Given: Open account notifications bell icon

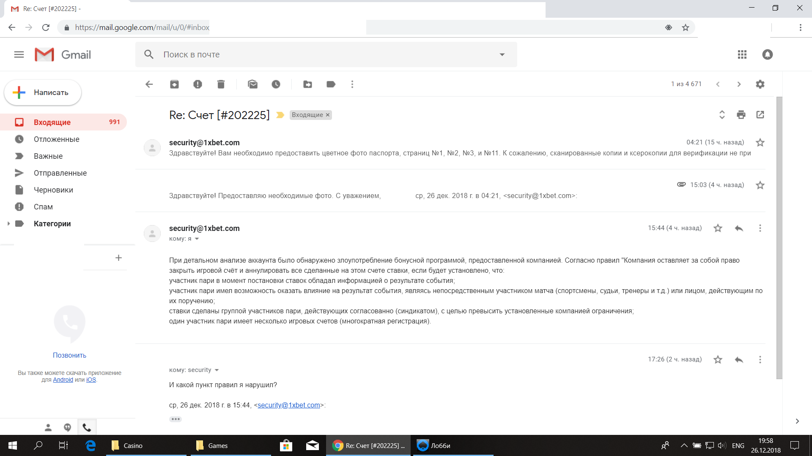Looking at the screenshot, I should tap(768, 54).
